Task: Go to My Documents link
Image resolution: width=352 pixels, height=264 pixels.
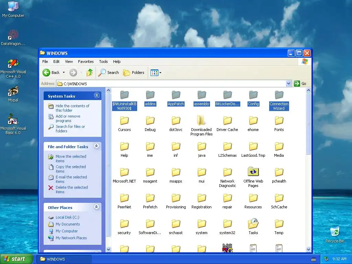Action: pos(68,224)
